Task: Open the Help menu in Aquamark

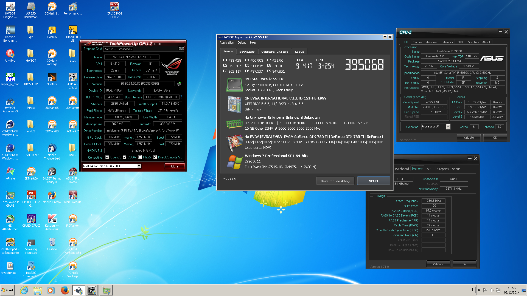Action: click(x=253, y=42)
